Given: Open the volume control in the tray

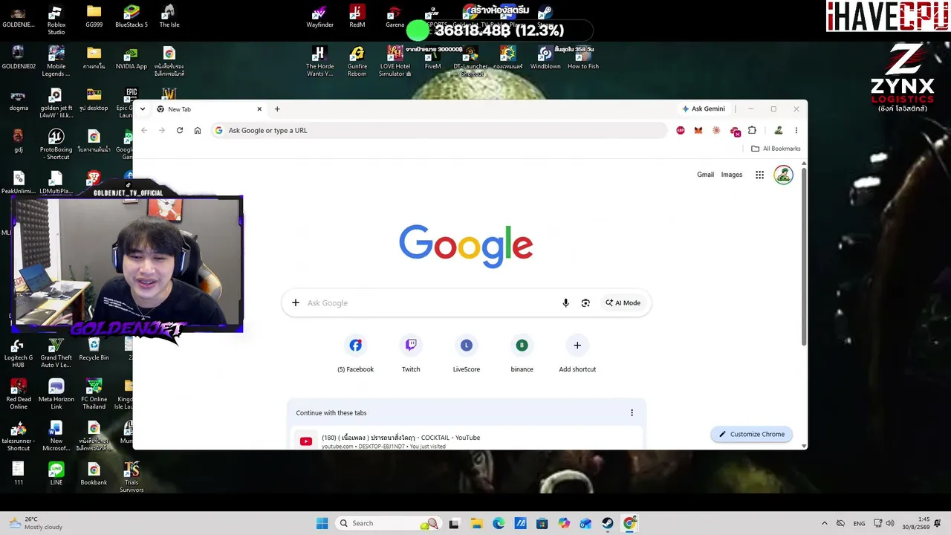Looking at the screenshot, I should pyautogui.click(x=890, y=523).
